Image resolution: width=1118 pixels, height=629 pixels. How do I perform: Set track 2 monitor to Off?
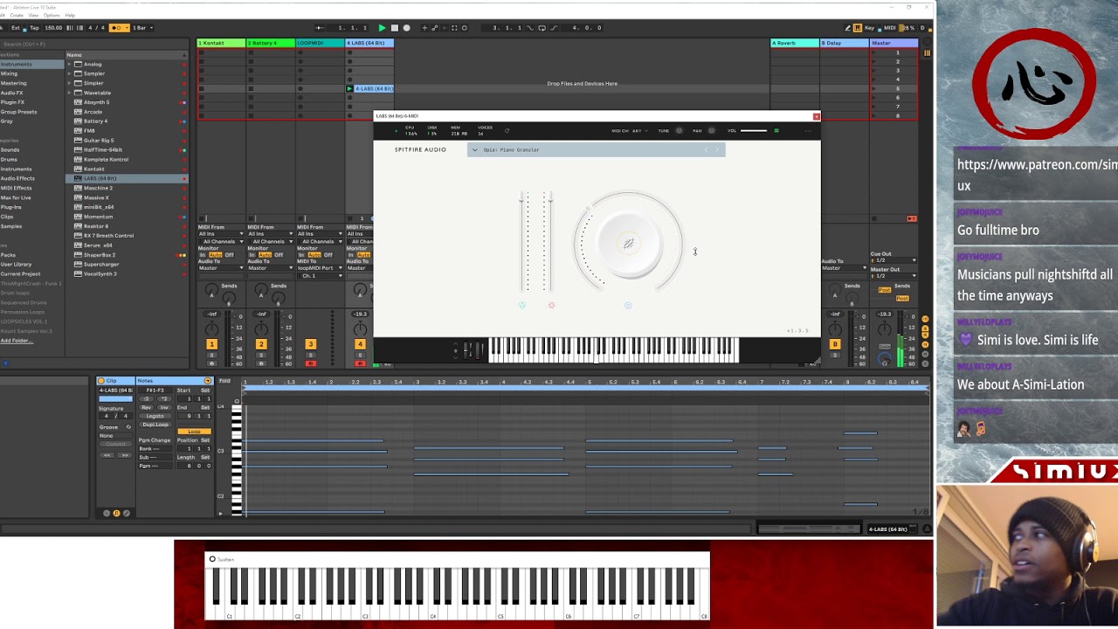(x=279, y=255)
